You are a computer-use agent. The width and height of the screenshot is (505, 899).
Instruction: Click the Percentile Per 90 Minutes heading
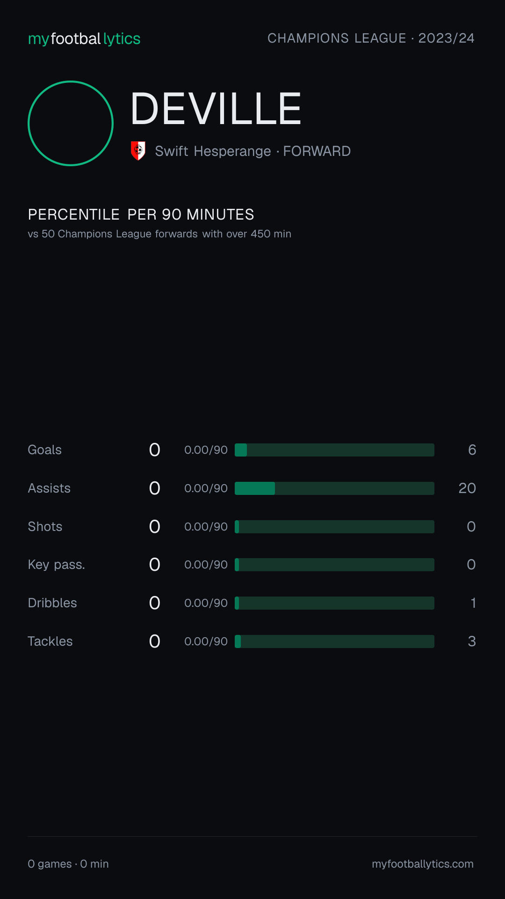(141, 214)
